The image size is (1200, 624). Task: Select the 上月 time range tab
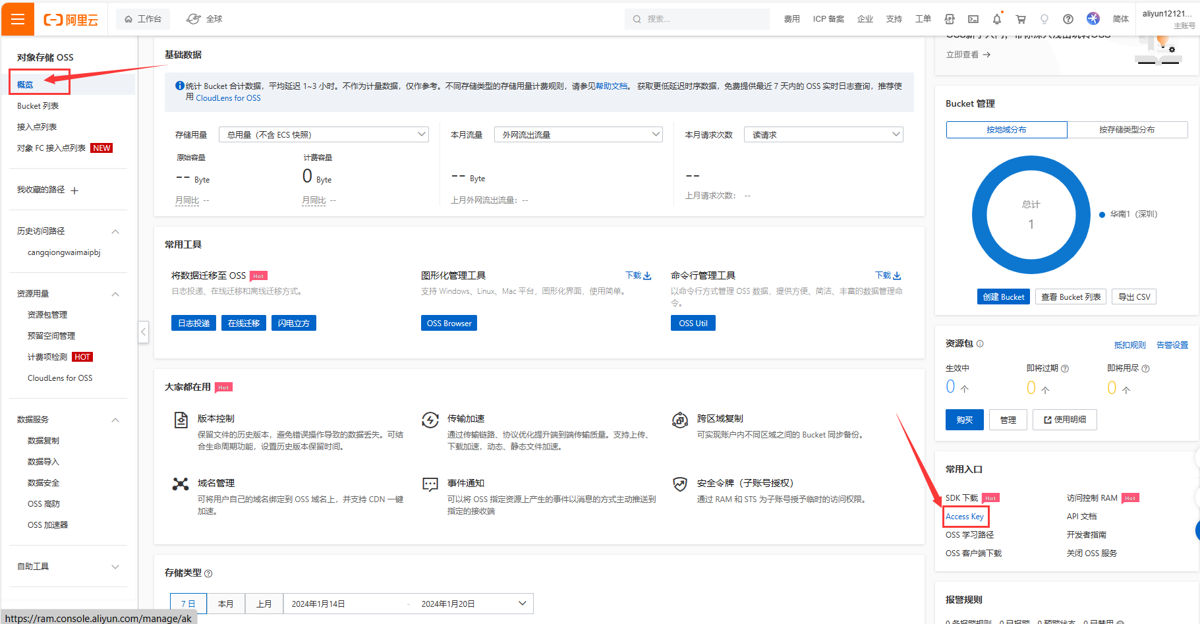click(x=264, y=604)
